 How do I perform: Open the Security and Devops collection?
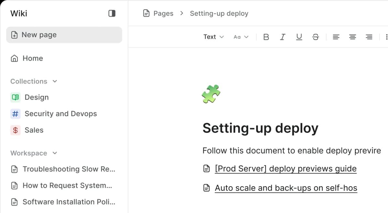point(60,114)
